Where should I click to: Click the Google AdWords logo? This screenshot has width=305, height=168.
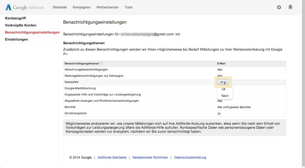(x=25, y=7)
